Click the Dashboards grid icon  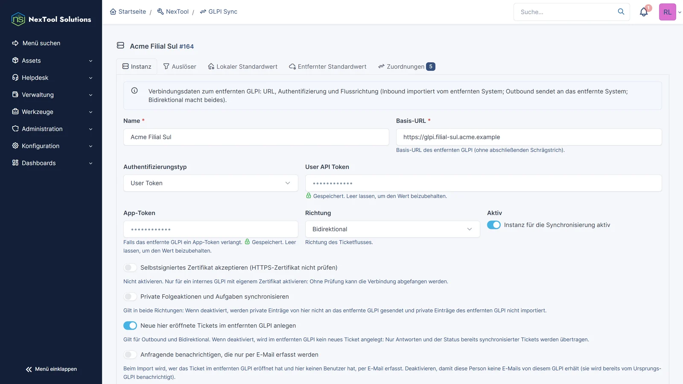pos(15,163)
